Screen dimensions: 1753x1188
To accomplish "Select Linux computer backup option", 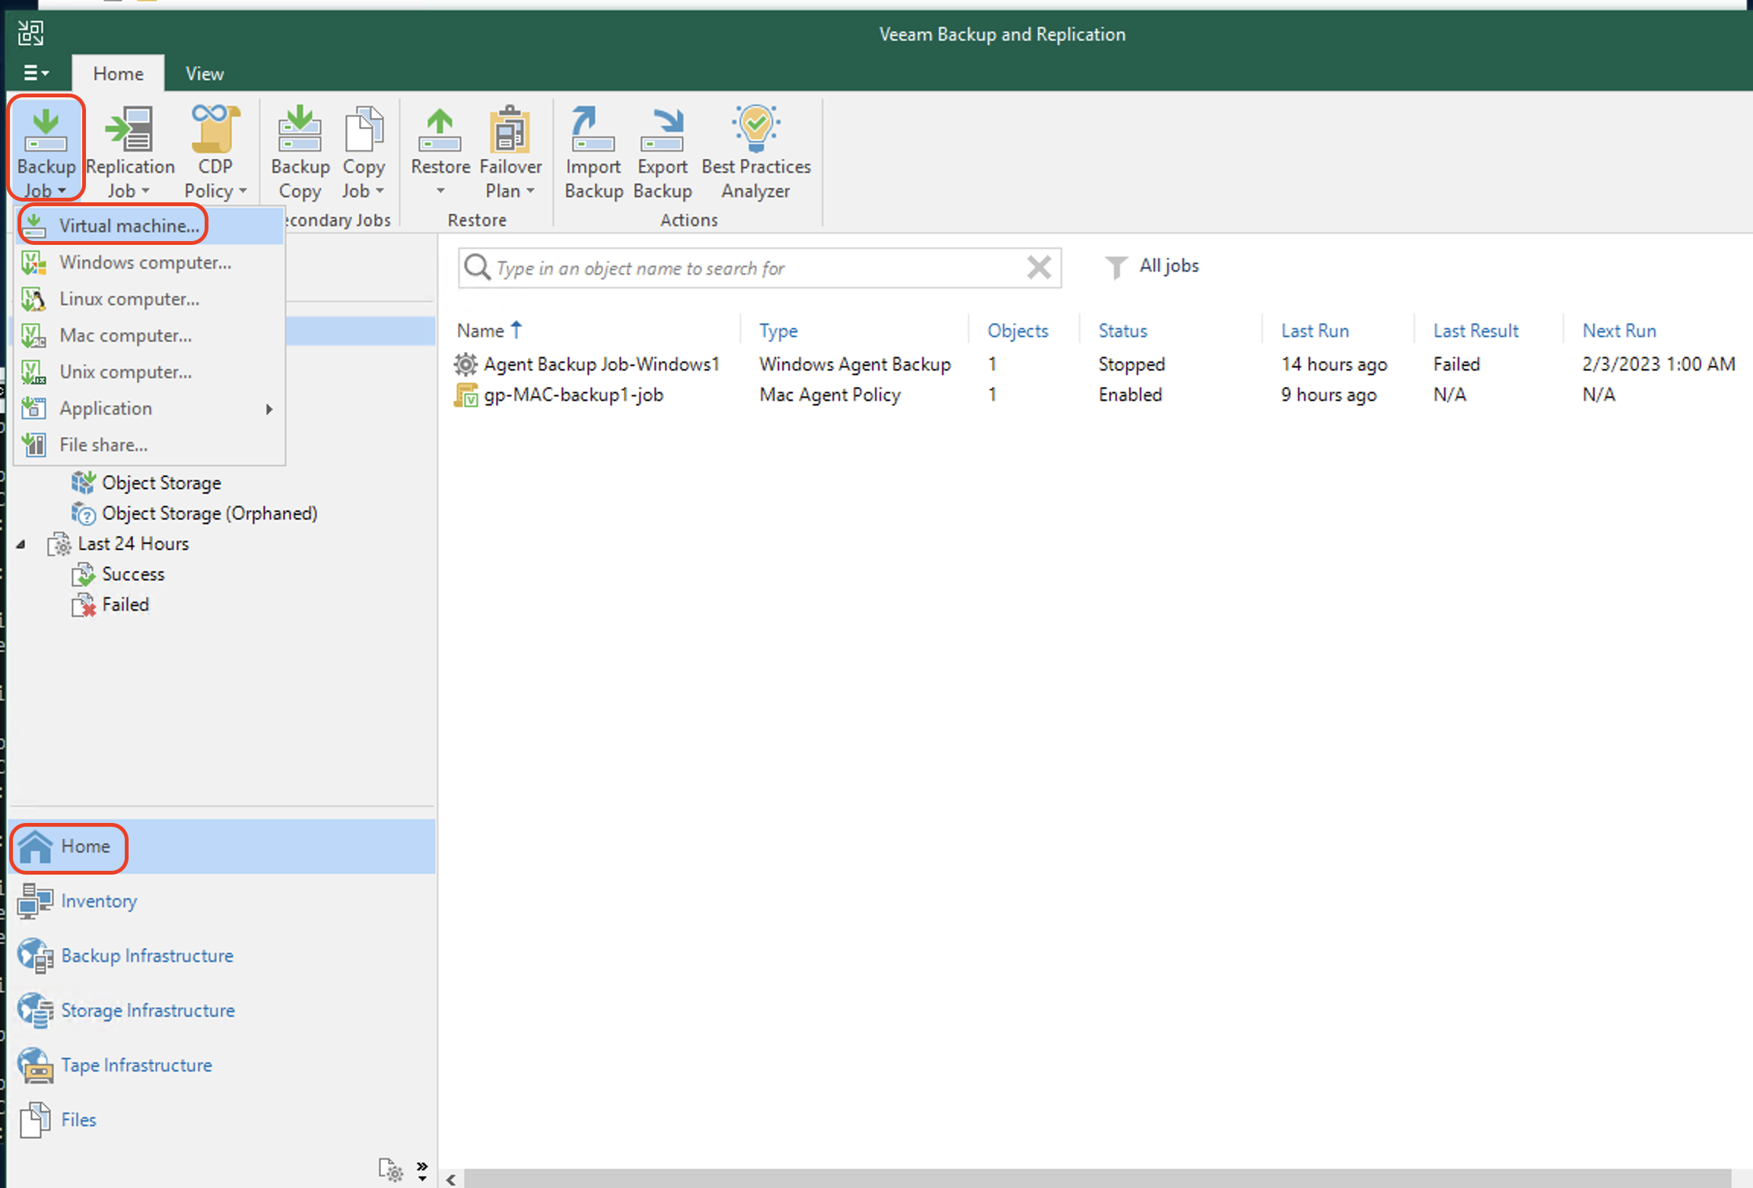I will tap(129, 298).
